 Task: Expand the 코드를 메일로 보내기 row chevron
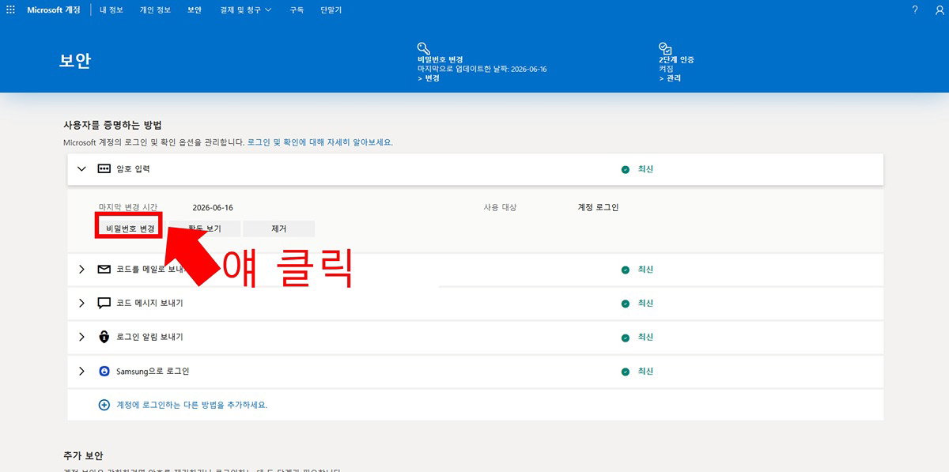tap(81, 270)
